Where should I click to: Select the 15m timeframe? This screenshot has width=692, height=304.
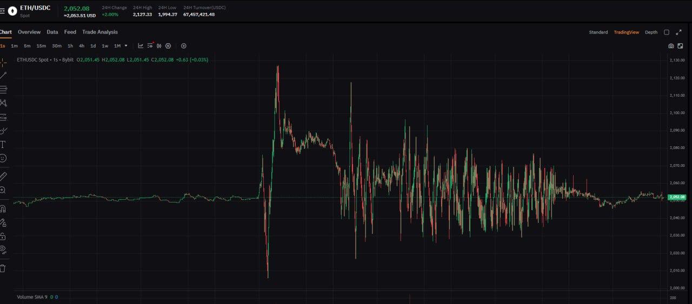(x=41, y=46)
